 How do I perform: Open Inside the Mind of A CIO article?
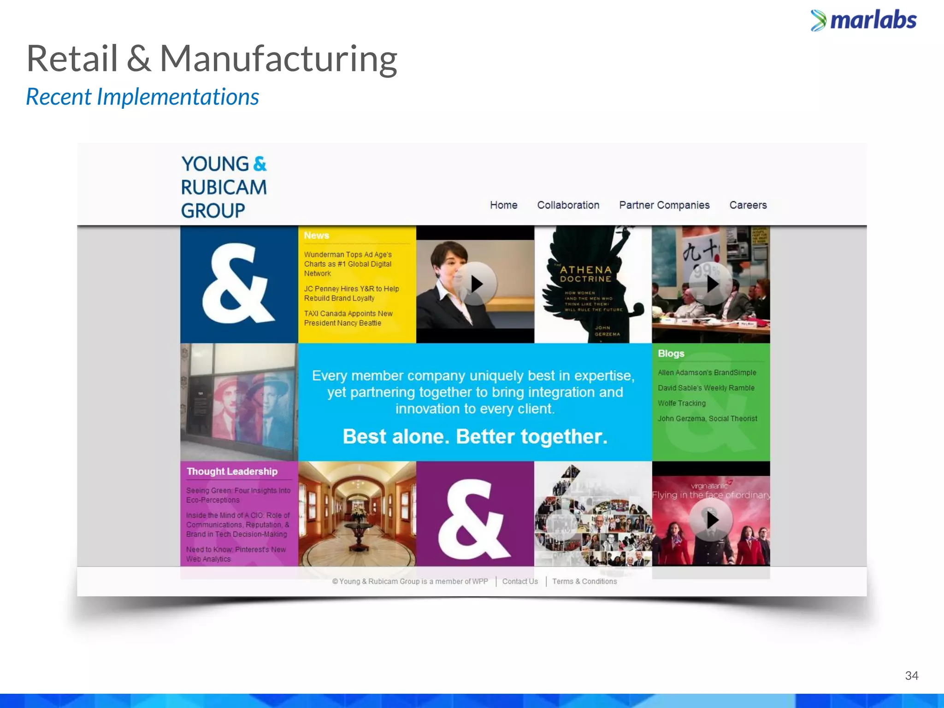coord(238,525)
